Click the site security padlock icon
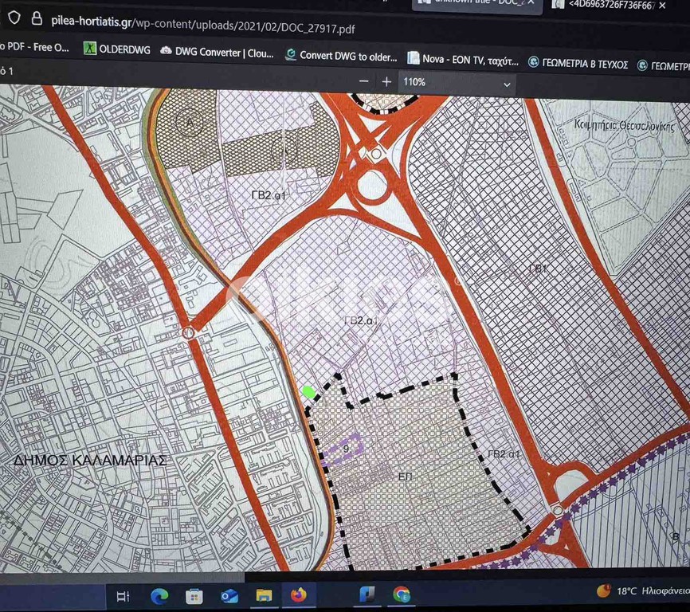This screenshot has width=690, height=612. tap(37, 18)
